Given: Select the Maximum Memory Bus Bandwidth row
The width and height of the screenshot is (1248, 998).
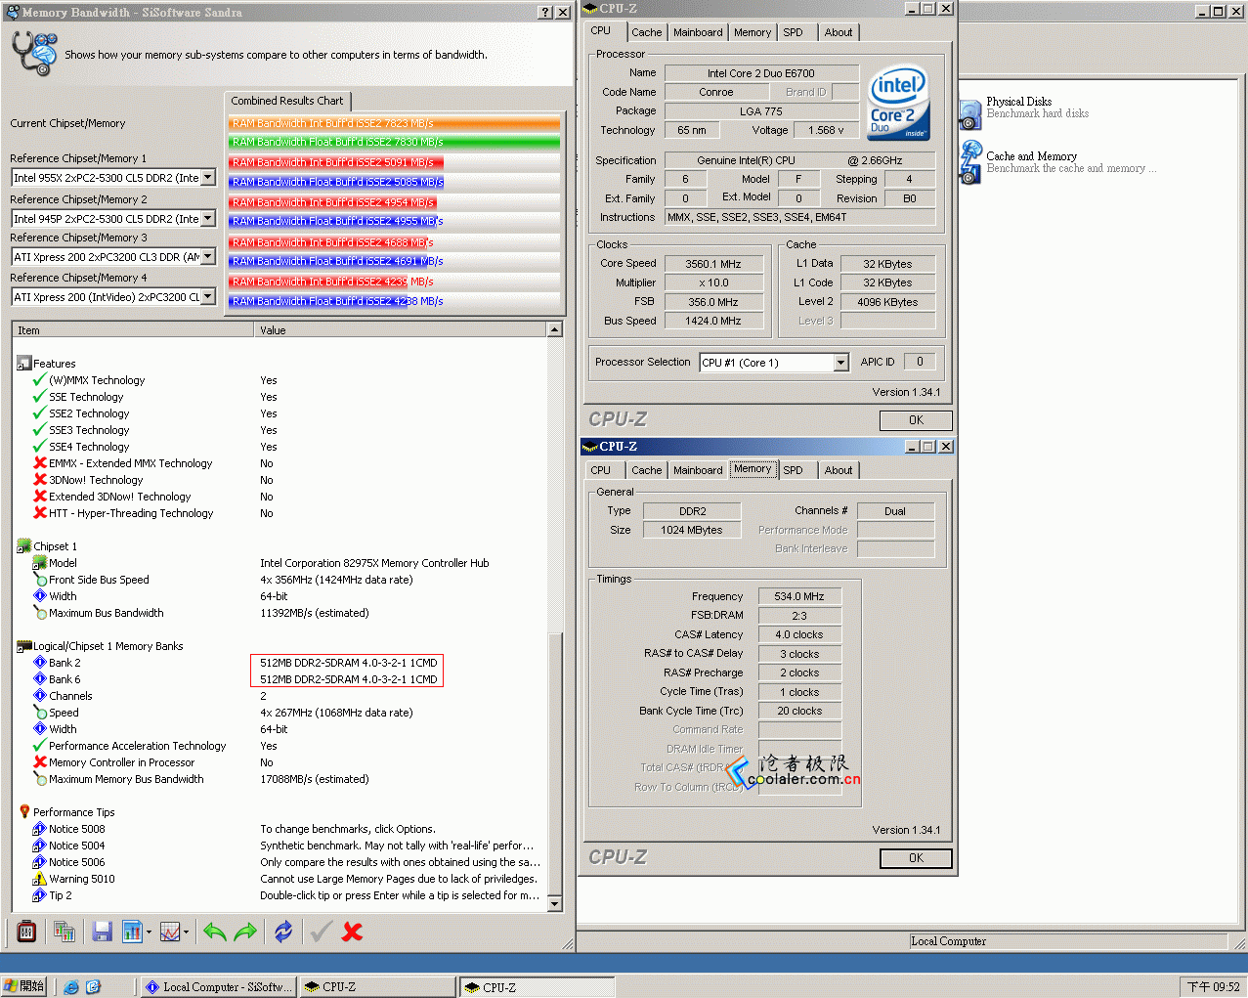Looking at the screenshot, I should pos(280,779).
